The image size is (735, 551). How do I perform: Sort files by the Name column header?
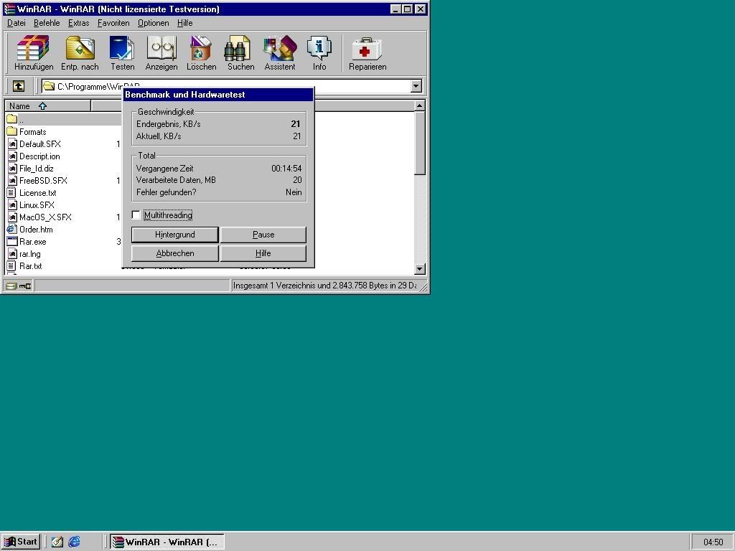[48, 106]
